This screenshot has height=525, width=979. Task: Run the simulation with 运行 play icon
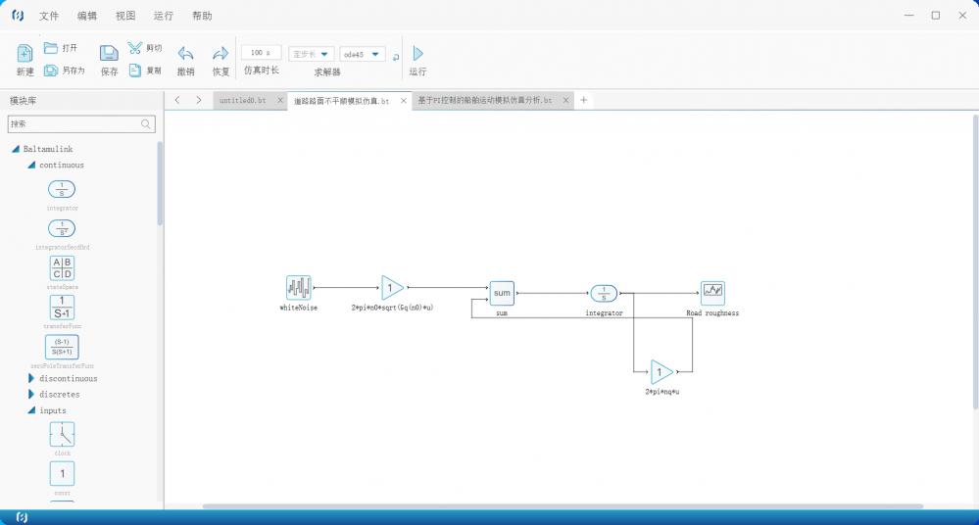click(418, 54)
